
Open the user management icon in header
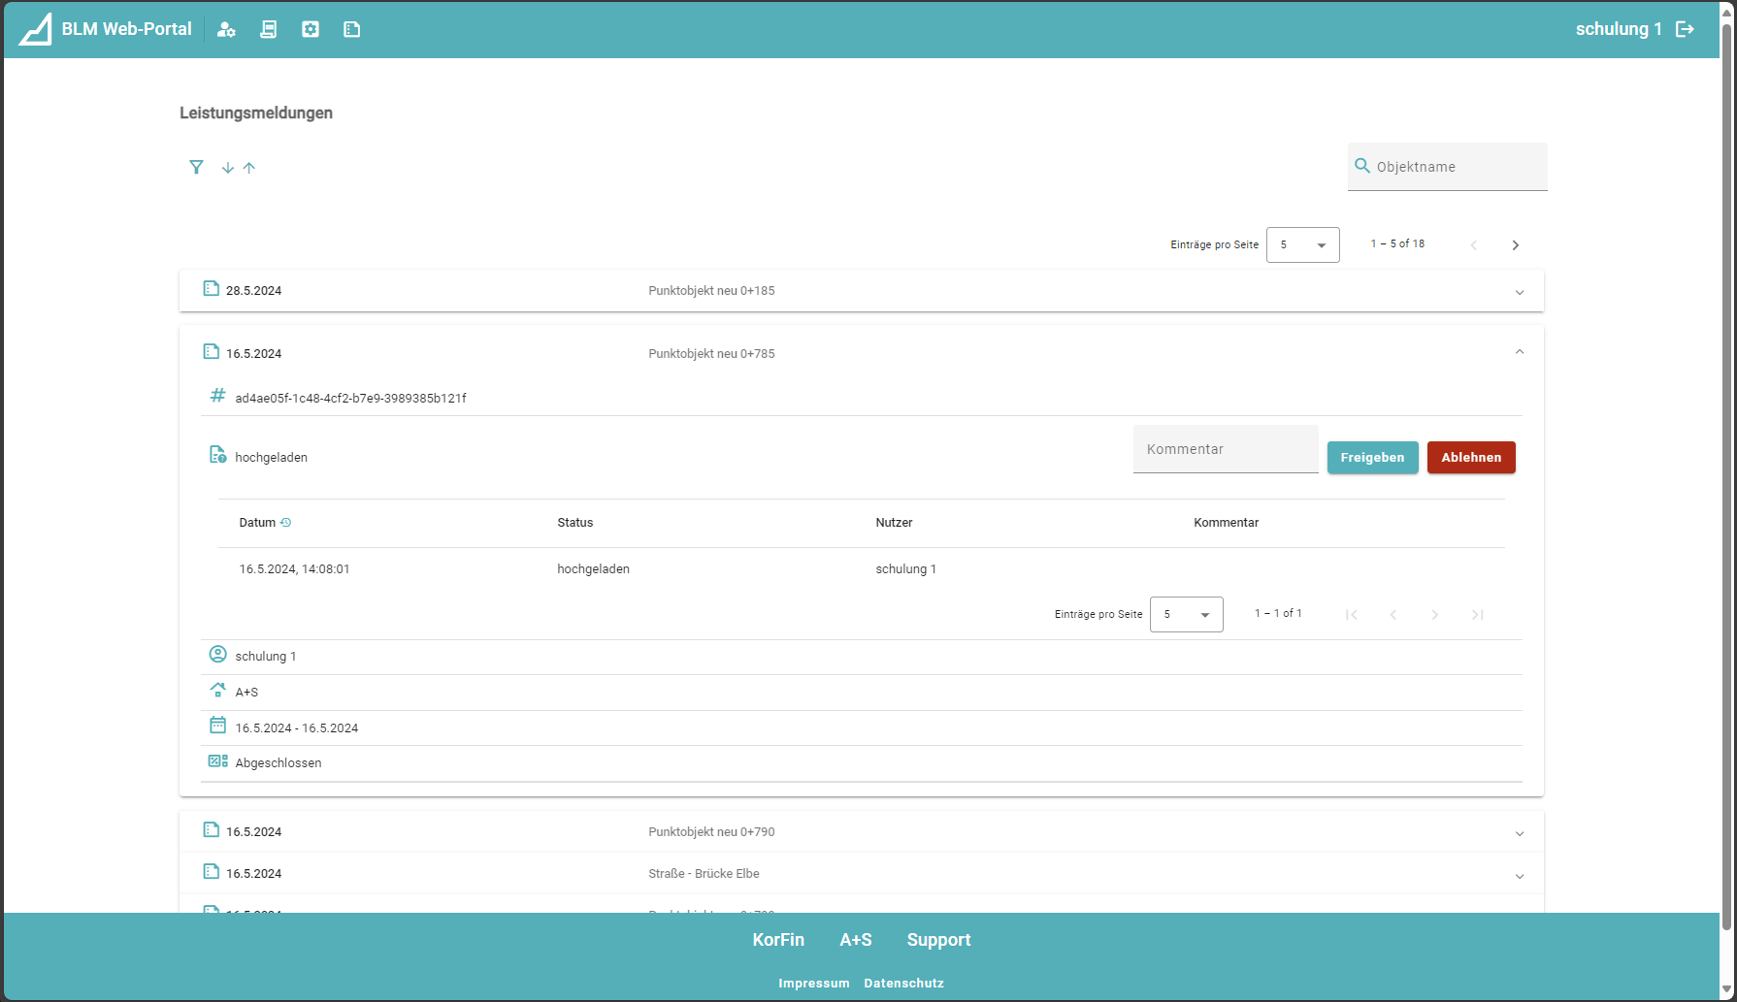(x=226, y=29)
